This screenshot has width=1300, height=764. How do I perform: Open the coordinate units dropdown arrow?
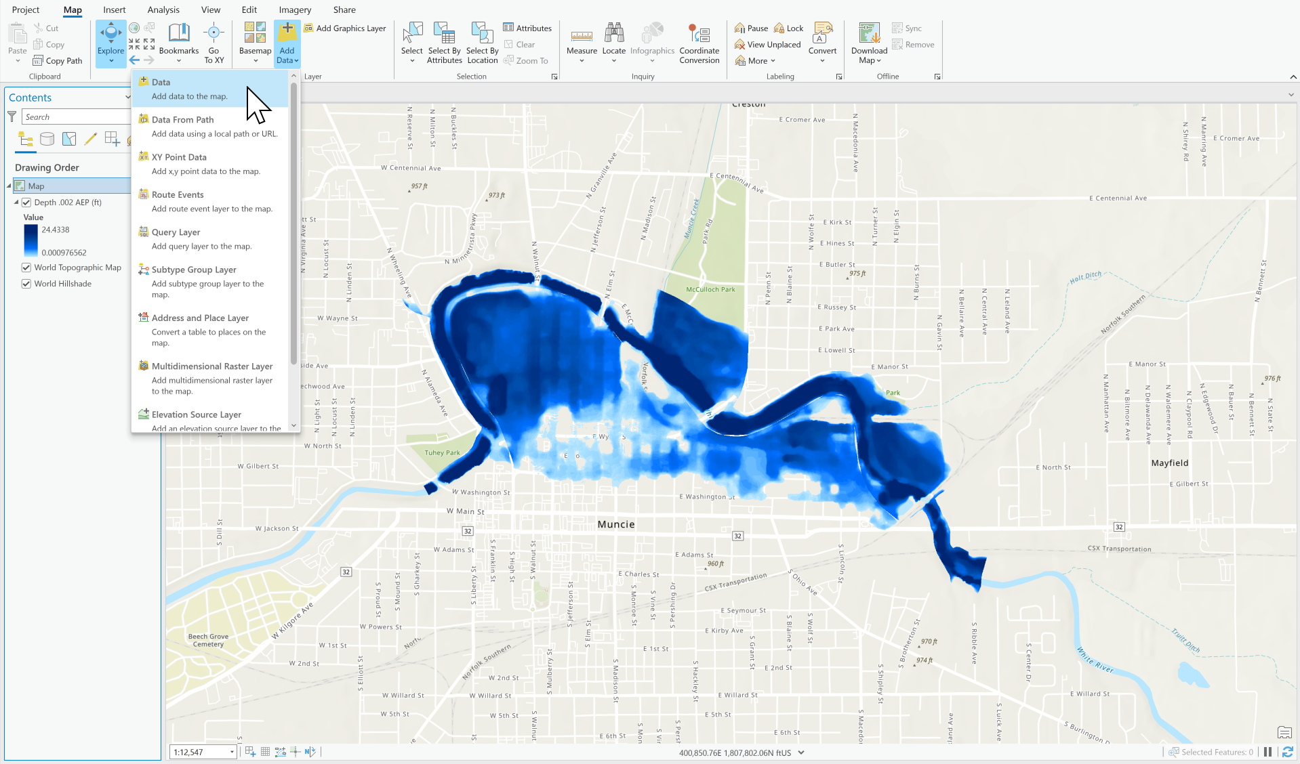801,752
